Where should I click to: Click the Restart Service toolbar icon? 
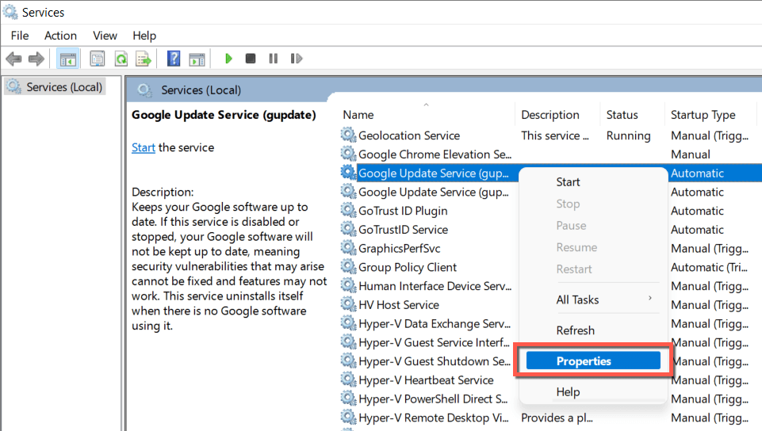(x=297, y=59)
